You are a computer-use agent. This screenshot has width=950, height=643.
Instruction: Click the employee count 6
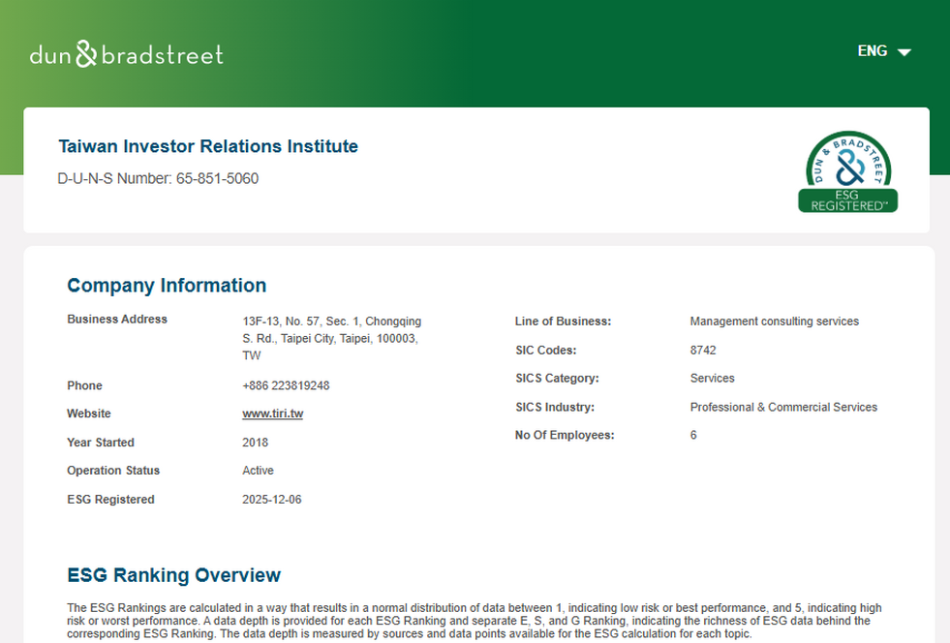click(693, 435)
